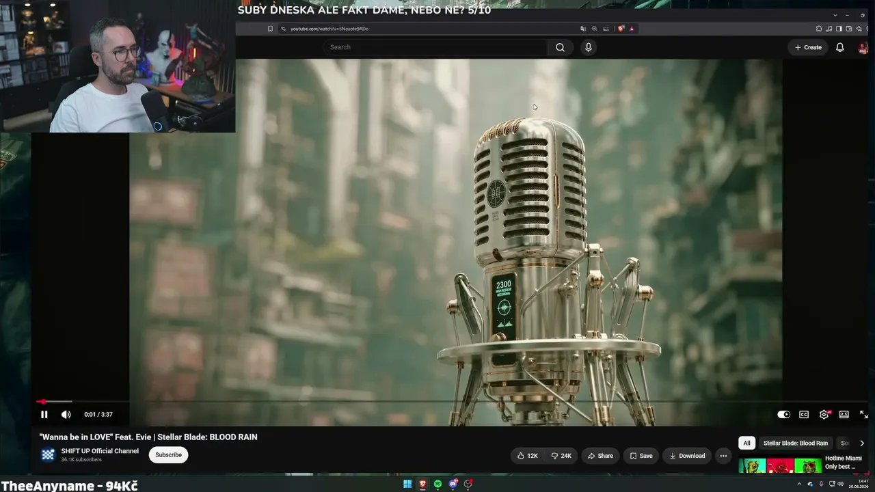Start voice search with microphone
This screenshot has width=875, height=492.
coord(588,47)
